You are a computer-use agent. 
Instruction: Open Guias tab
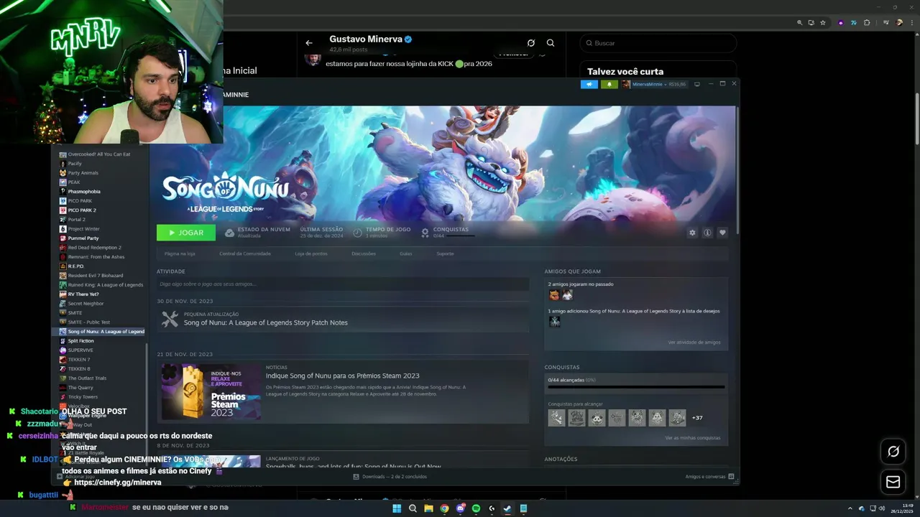coord(406,253)
